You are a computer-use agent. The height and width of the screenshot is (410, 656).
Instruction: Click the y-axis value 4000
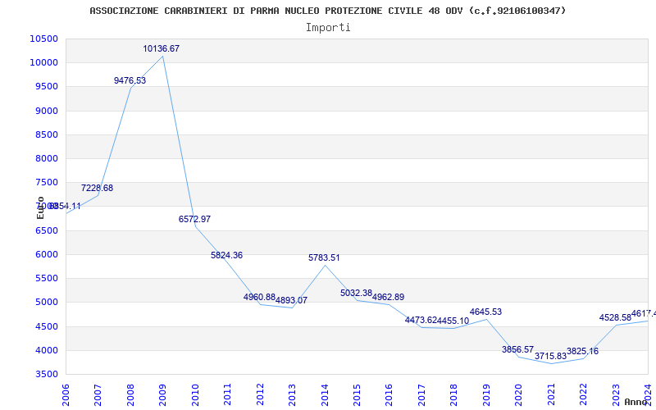pyautogui.click(x=46, y=350)
